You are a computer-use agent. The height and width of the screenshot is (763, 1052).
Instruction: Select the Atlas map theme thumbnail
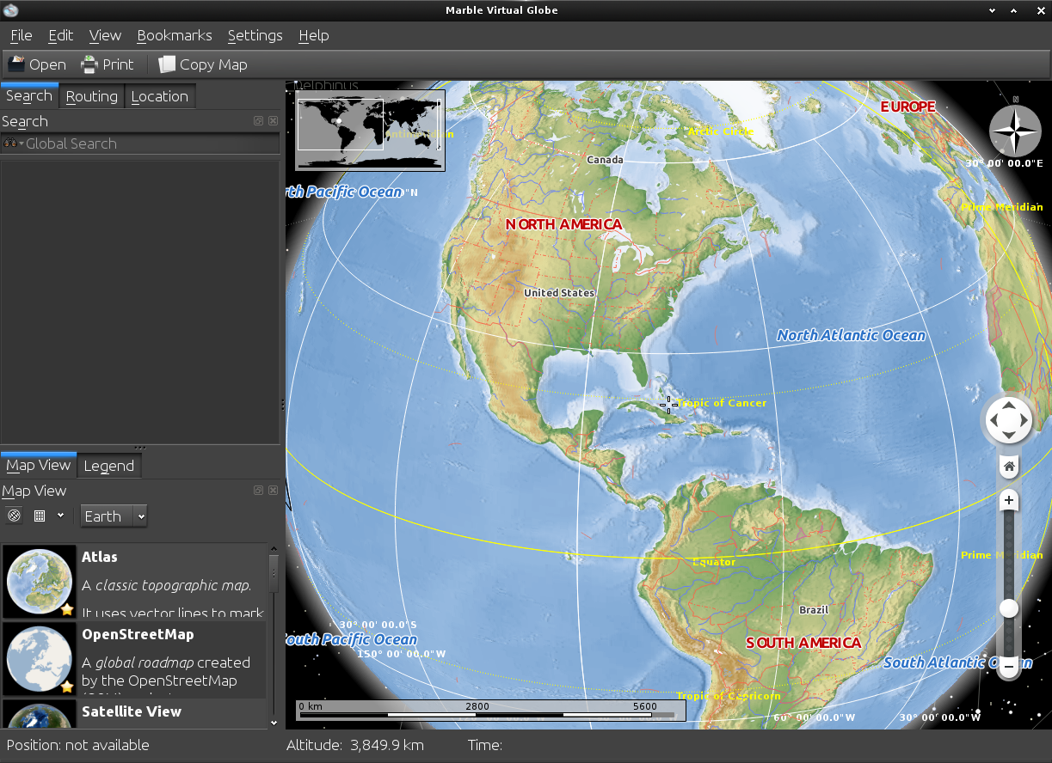pyautogui.click(x=40, y=582)
